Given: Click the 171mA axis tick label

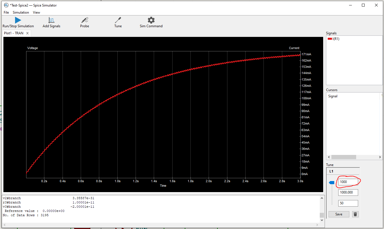Looking at the screenshot, I should [x=306, y=54].
